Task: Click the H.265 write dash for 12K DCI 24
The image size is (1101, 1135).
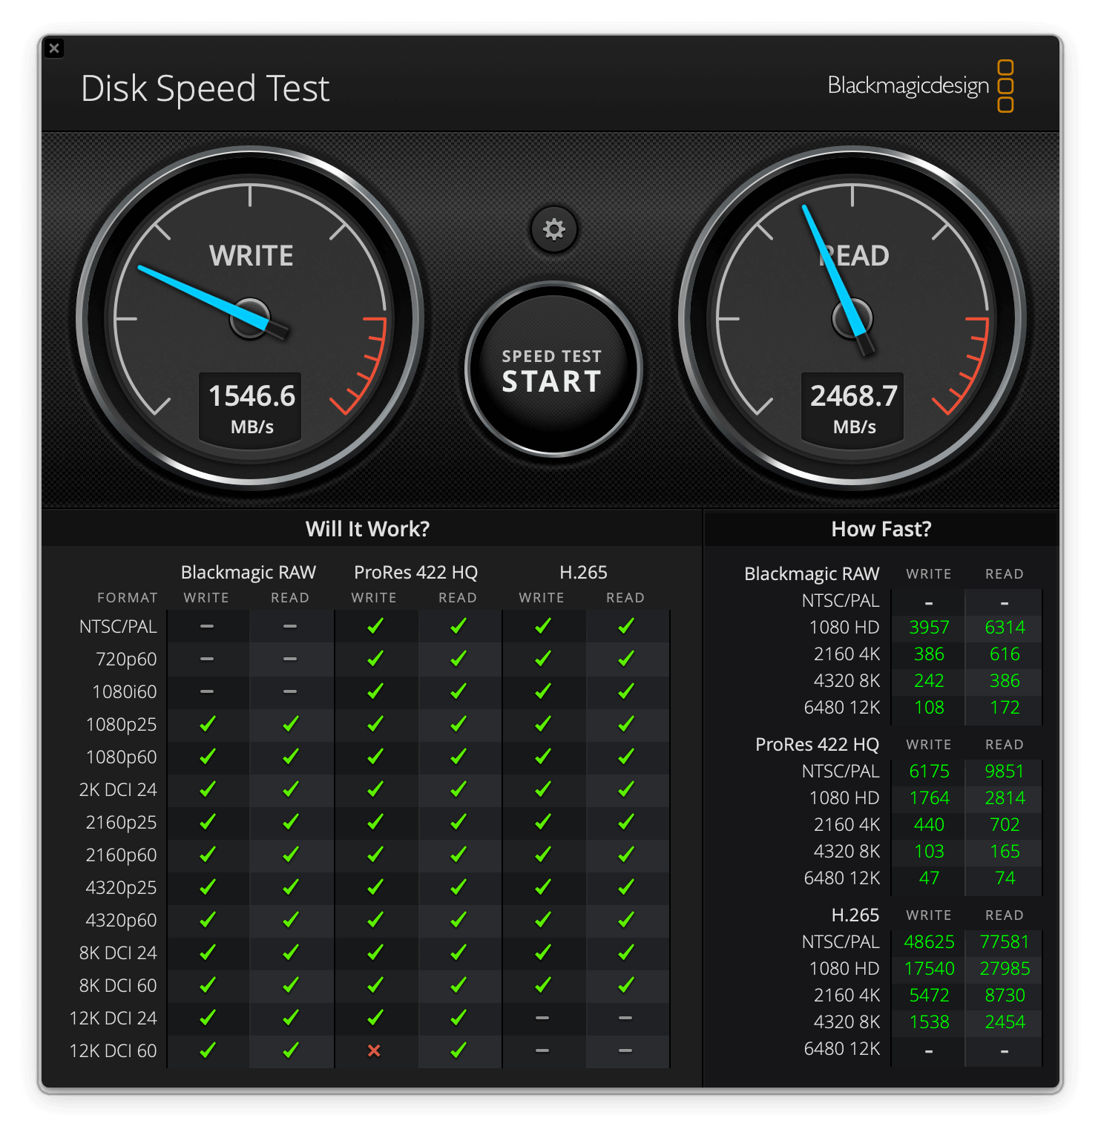Action: pyautogui.click(x=542, y=1018)
